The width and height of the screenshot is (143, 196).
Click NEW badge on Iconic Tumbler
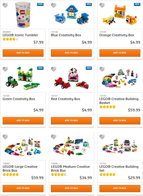(x=41, y=4)
